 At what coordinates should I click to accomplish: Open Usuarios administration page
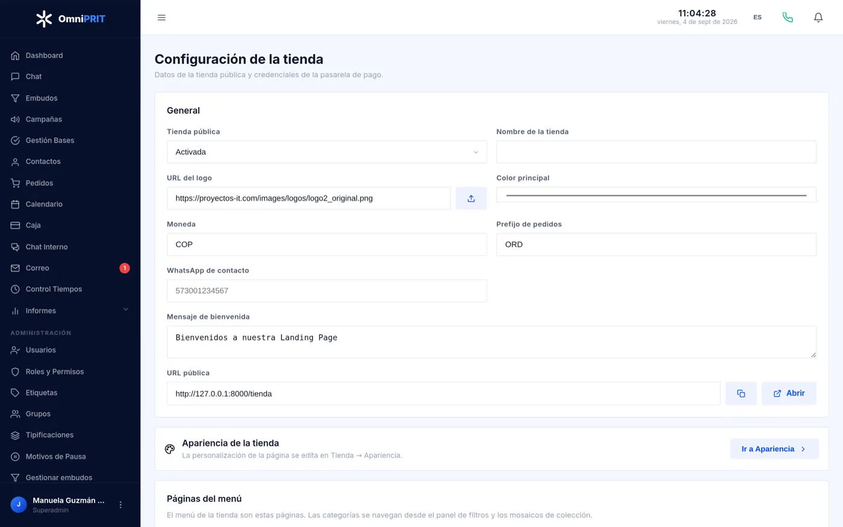coord(70,350)
